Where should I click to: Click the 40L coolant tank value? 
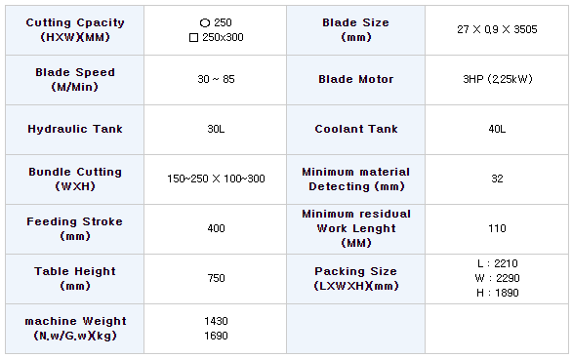point(497,129)
